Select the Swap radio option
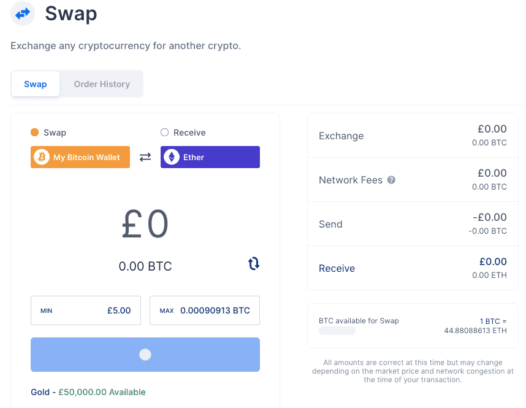The height and width of the screenshot is (408, 526). [35, 133]
